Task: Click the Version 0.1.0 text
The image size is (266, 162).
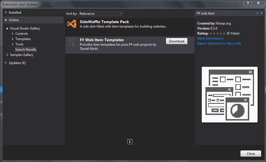Action: point(207,28)
